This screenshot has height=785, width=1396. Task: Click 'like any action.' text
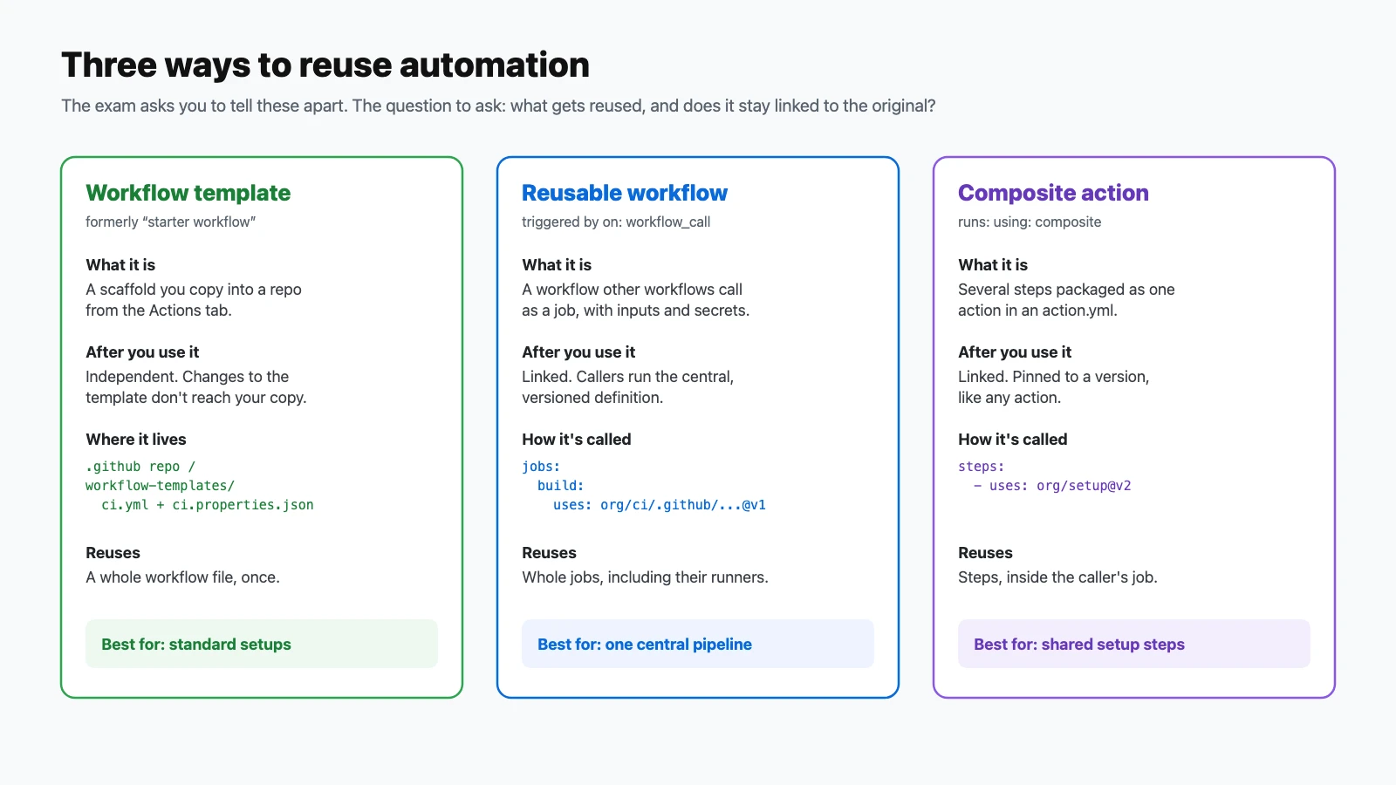(1009, 398)
